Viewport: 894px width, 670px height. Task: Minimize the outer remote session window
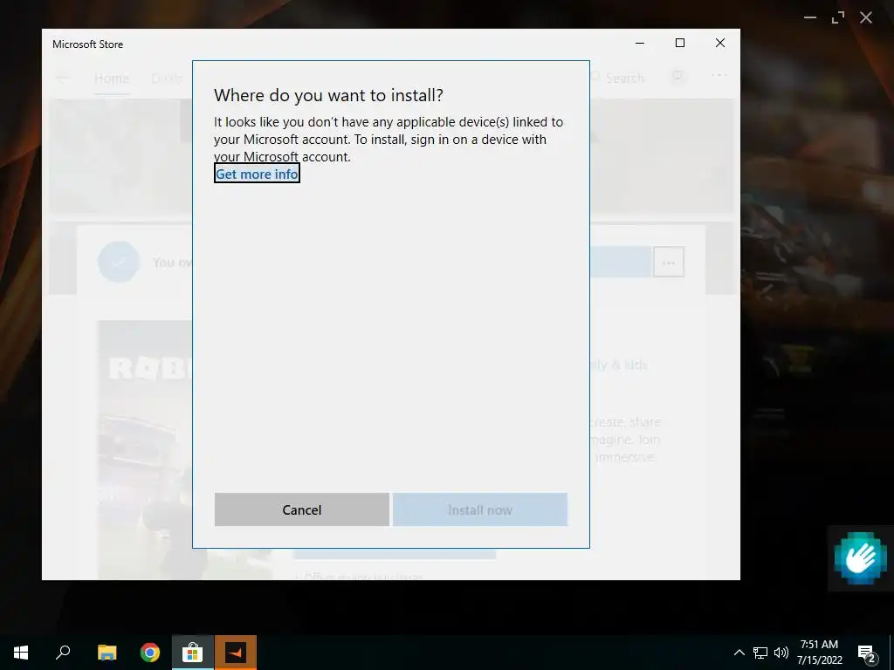pyautogui.click(x=810, y=17)
